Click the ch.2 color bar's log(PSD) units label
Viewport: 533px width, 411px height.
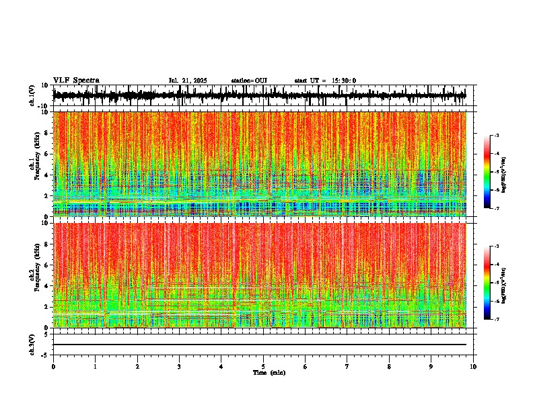(504, 285)
